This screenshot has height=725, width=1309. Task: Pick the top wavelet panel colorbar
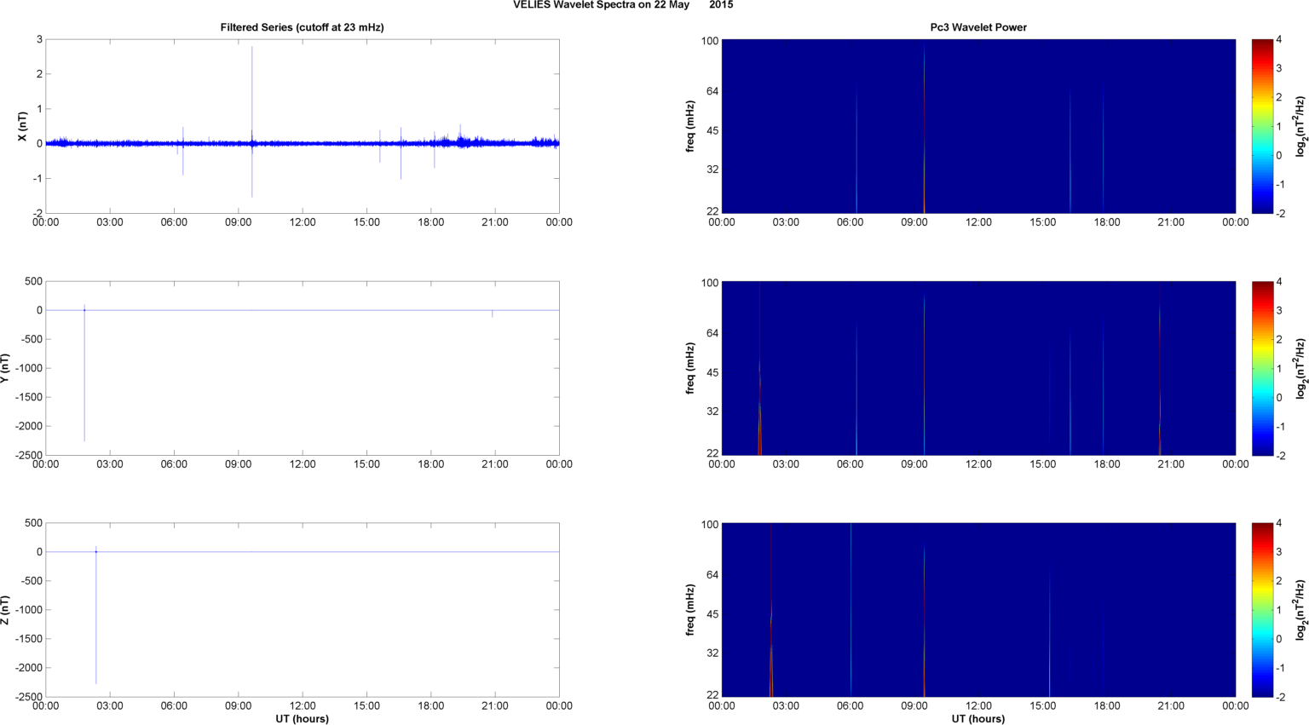[x=1262, y=126]
